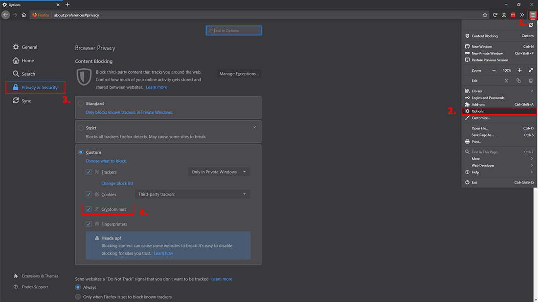Viewport: 538px width, 302px height.
Task: Select Privacy & Security category
Action: coord(35,87)
